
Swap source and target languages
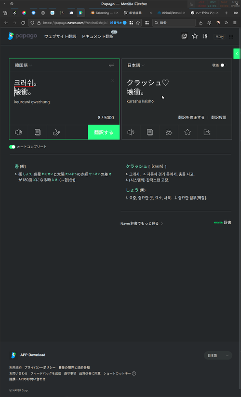(111, 65)
